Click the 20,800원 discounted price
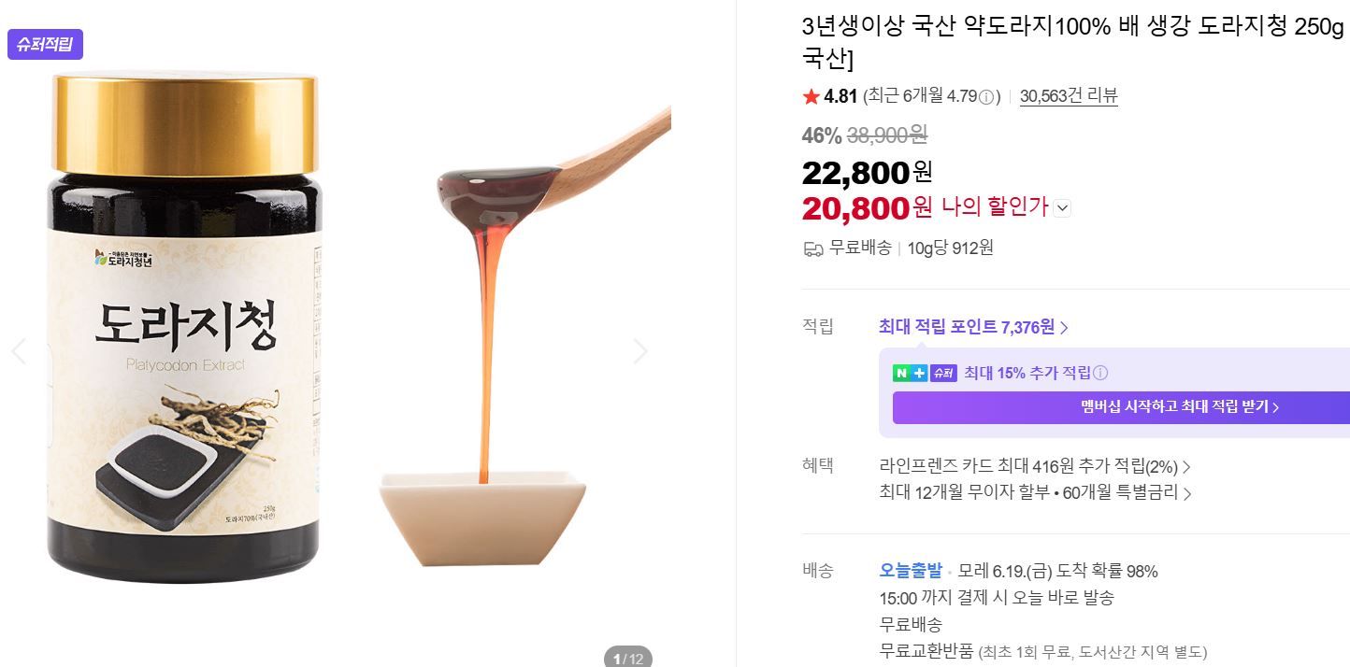 tap(867, 207)
